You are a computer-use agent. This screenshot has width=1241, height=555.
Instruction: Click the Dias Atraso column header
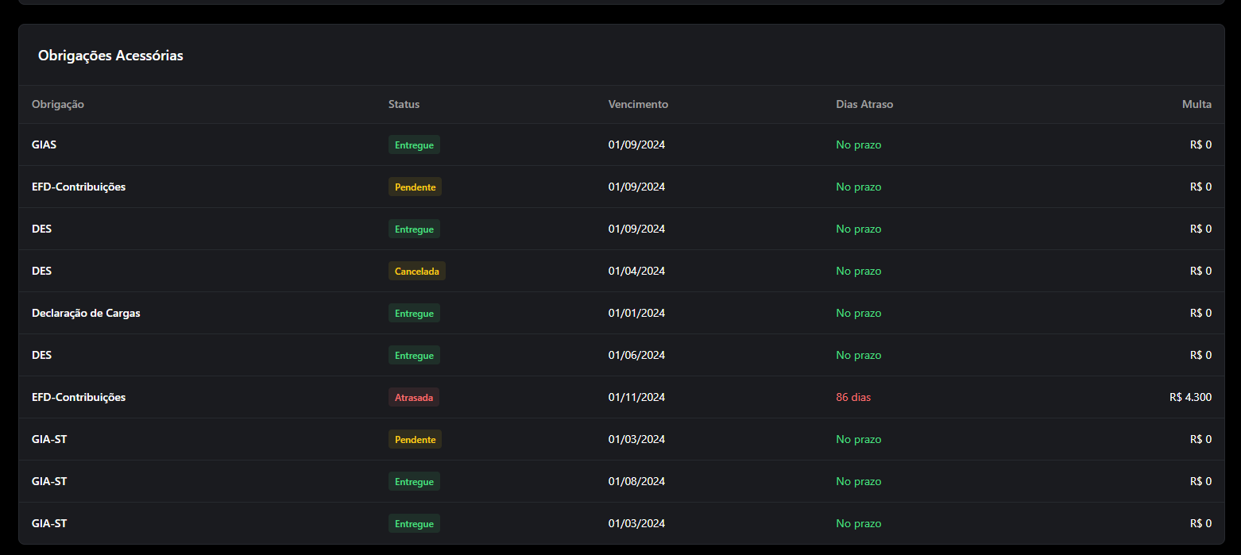864,104
